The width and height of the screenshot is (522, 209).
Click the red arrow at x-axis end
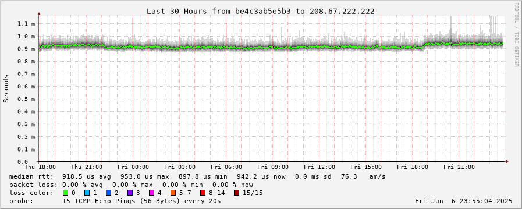tap(507, 161)
